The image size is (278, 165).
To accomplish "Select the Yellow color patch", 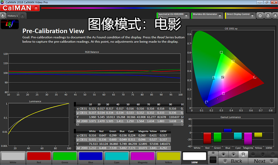I will (168, 158).
